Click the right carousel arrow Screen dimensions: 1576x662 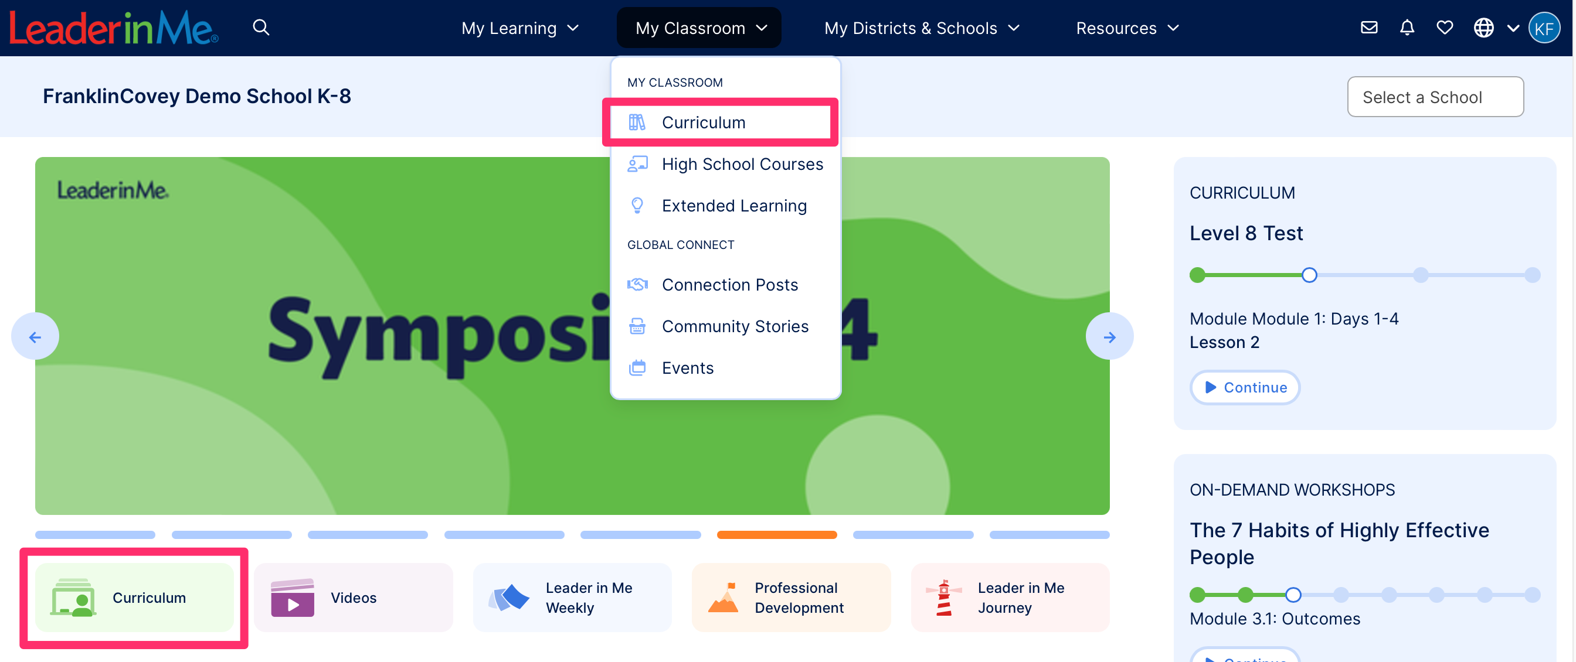tap(1110, 336)
